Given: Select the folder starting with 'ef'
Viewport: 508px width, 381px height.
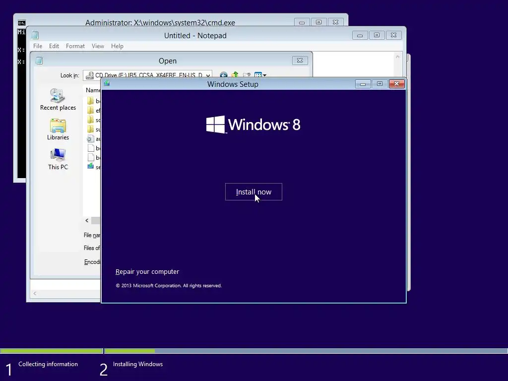Looking at the screenshot, I should point(93,111).
